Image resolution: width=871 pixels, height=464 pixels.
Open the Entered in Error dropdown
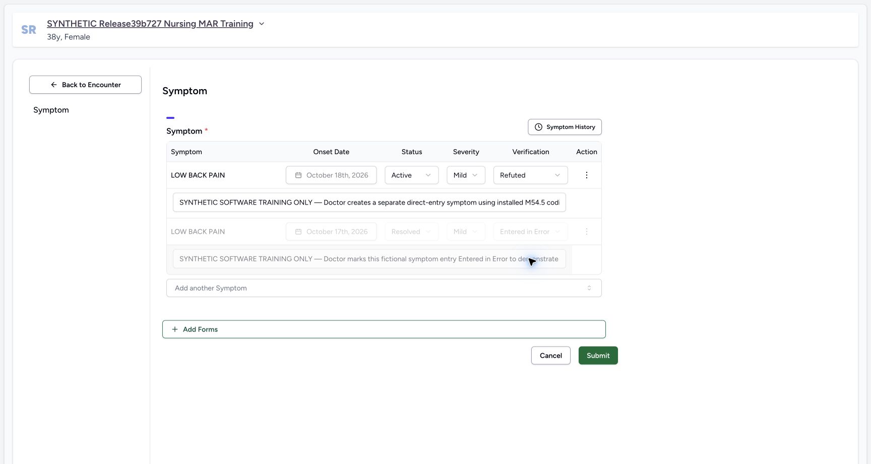coord(530,232)
